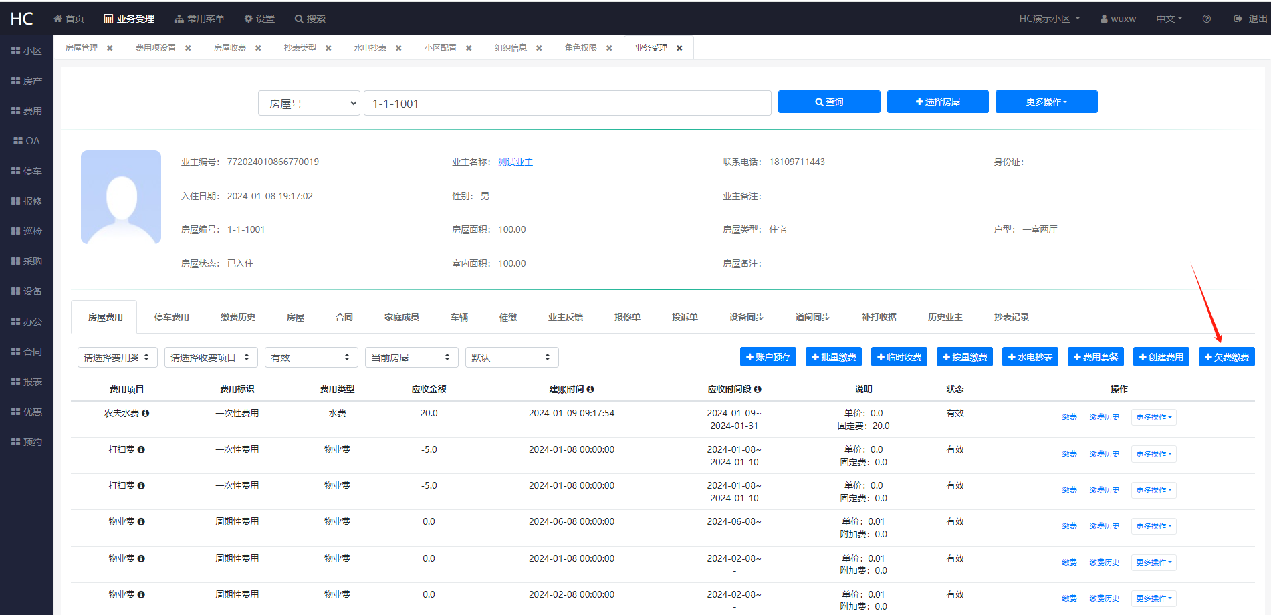Open 更多操作 menu for 农夫水费 row
Viewport: 1271px width, 615px height.
pos(1153,417)
